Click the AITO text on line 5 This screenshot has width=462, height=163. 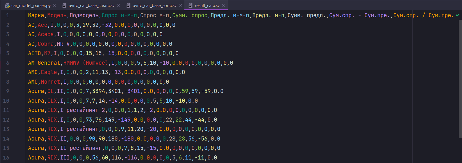click(x=34, y=53)
